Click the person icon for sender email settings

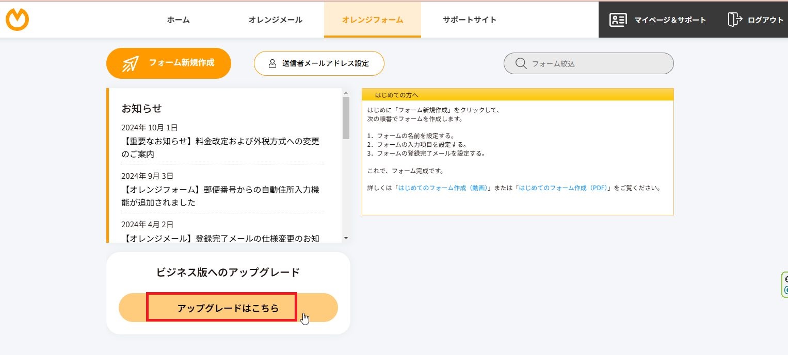(272, 63)
